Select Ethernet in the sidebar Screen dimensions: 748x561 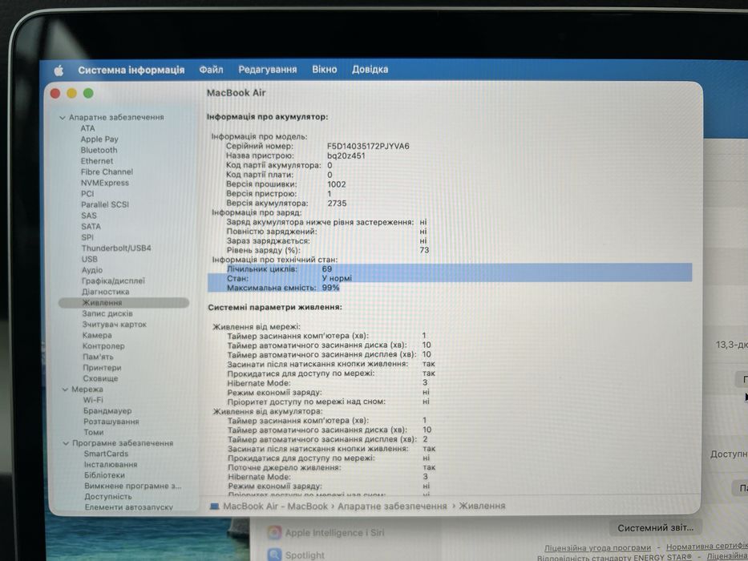coord(97,161)
